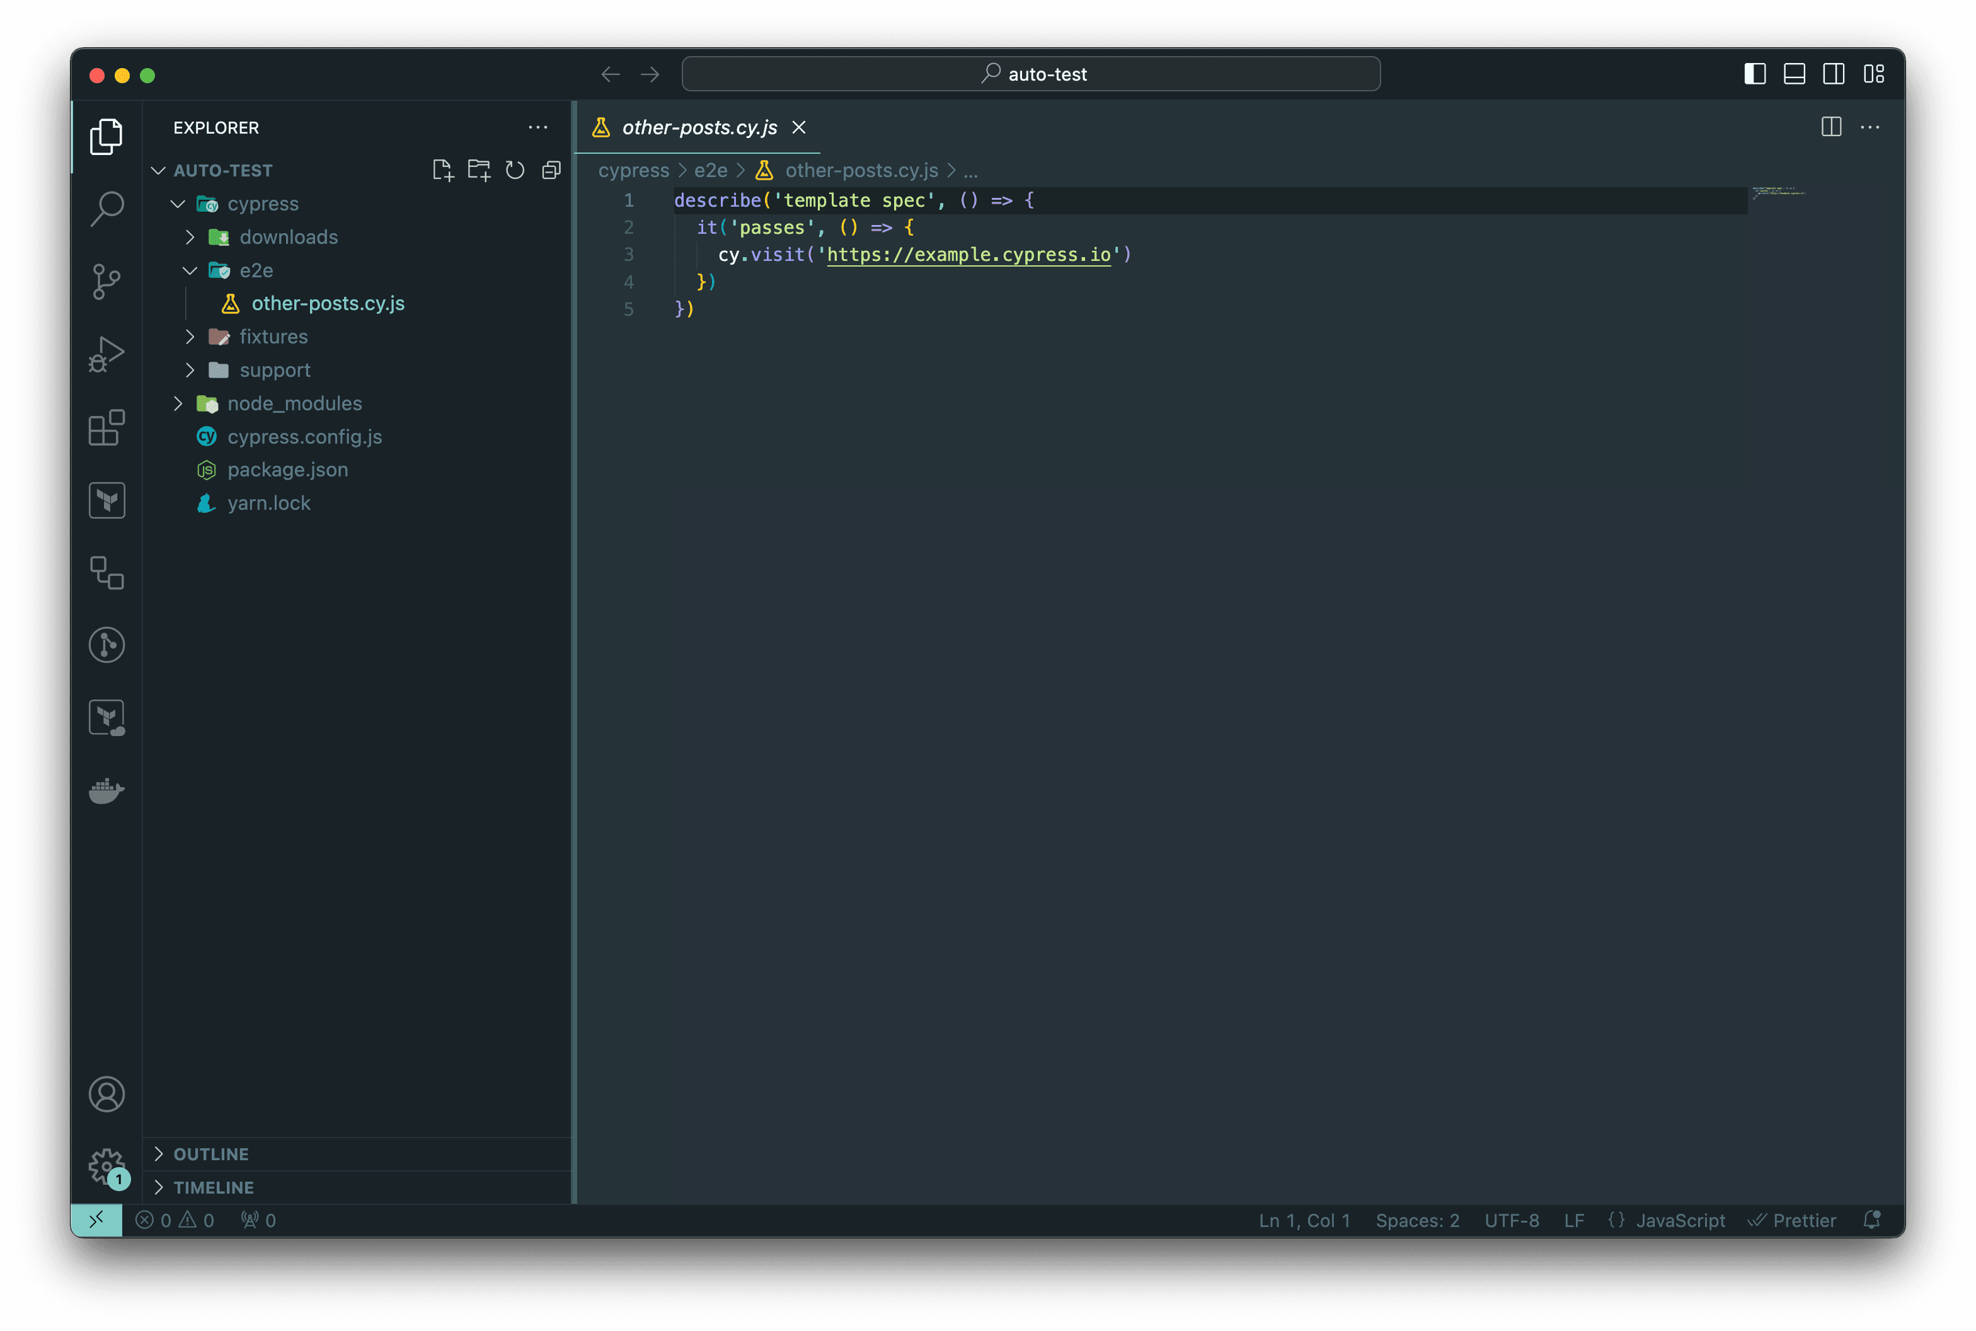Expand the OUTLINE section

pos(357,1153)
